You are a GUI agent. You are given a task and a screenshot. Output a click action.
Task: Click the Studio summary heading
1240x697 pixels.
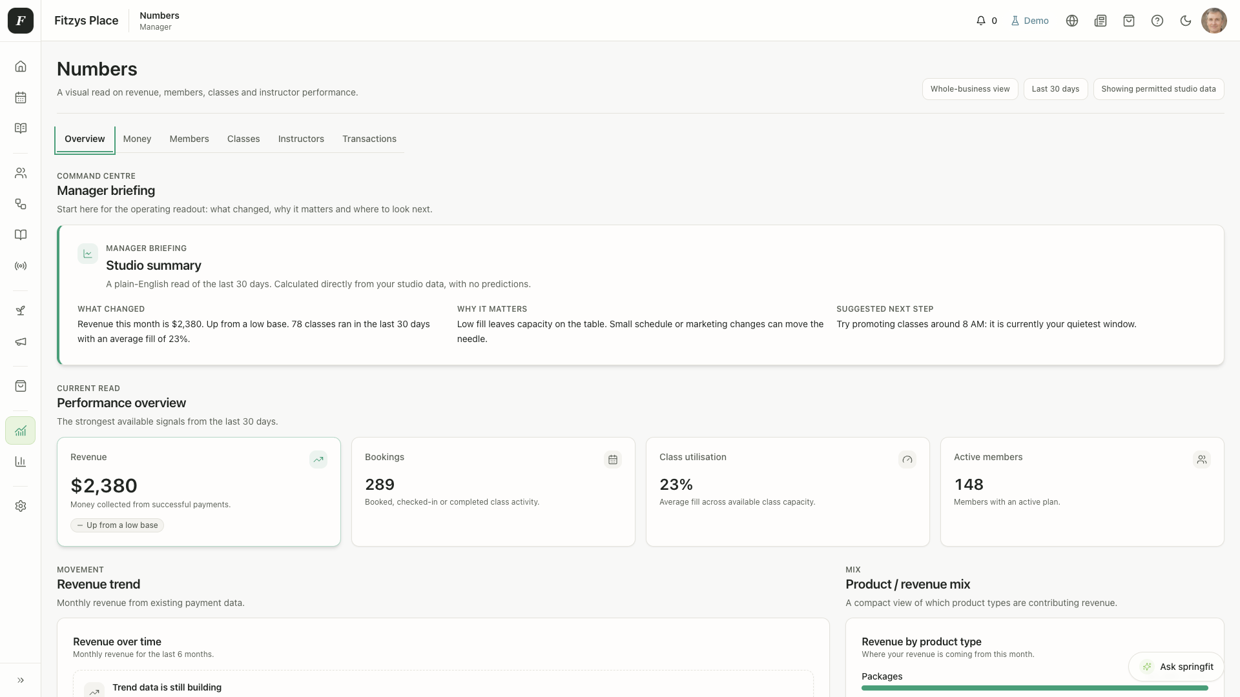coord(154,265)
